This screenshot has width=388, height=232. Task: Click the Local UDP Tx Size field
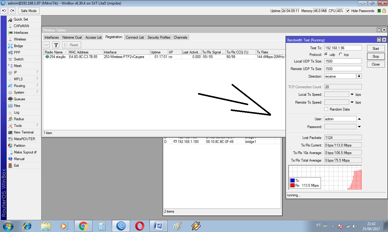coord(343,61)
